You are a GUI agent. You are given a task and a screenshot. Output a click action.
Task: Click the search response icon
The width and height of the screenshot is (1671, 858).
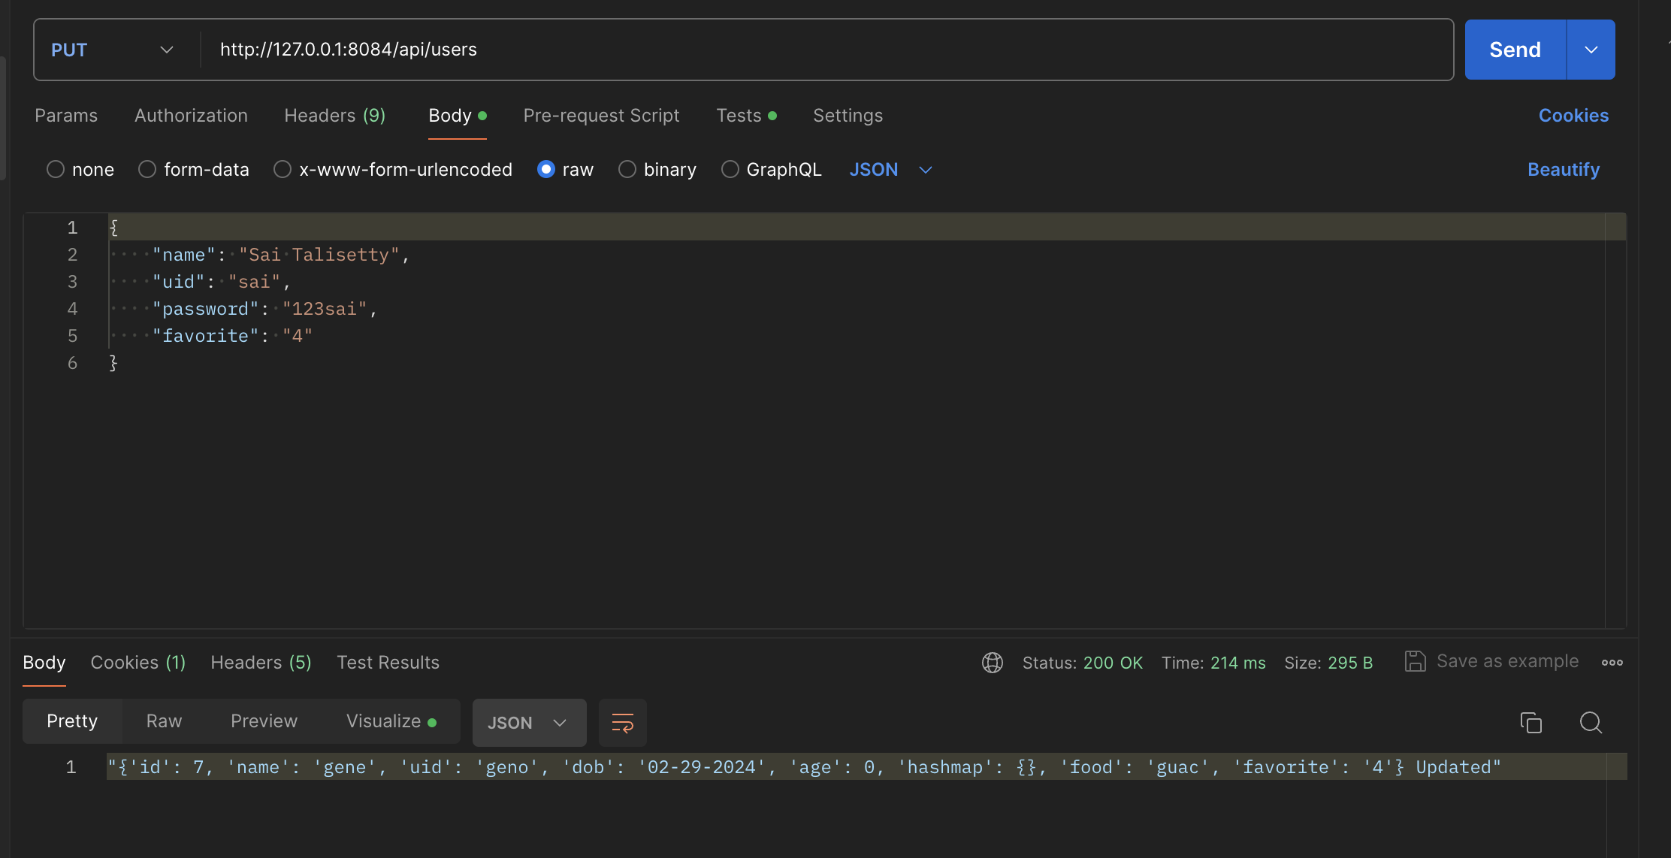[x=1591, y=723]
